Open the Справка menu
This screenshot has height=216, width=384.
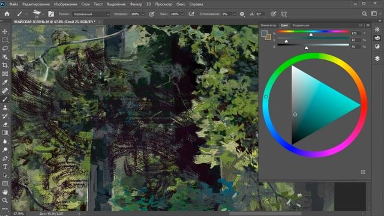point(196,4)
